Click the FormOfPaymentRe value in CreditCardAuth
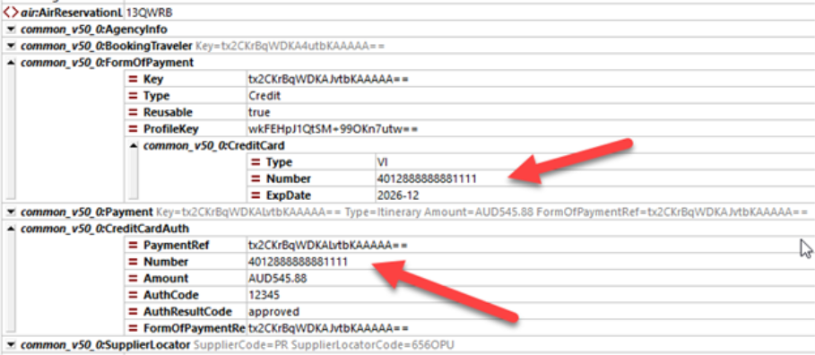The image size is (815, 355). [x=328, y=328]
